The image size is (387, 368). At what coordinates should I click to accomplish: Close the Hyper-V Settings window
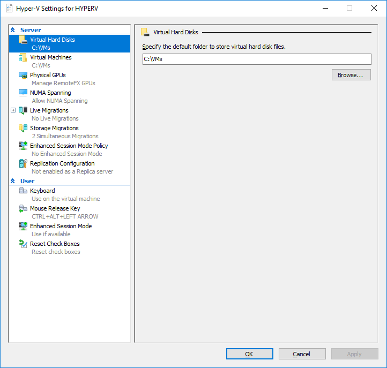374,8
